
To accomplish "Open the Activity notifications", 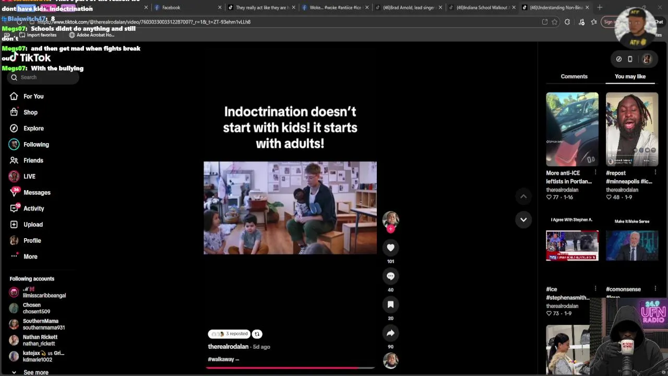I will click(27, 208).
